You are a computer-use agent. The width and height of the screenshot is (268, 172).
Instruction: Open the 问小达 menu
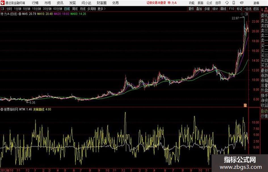(x=86, y=3)
